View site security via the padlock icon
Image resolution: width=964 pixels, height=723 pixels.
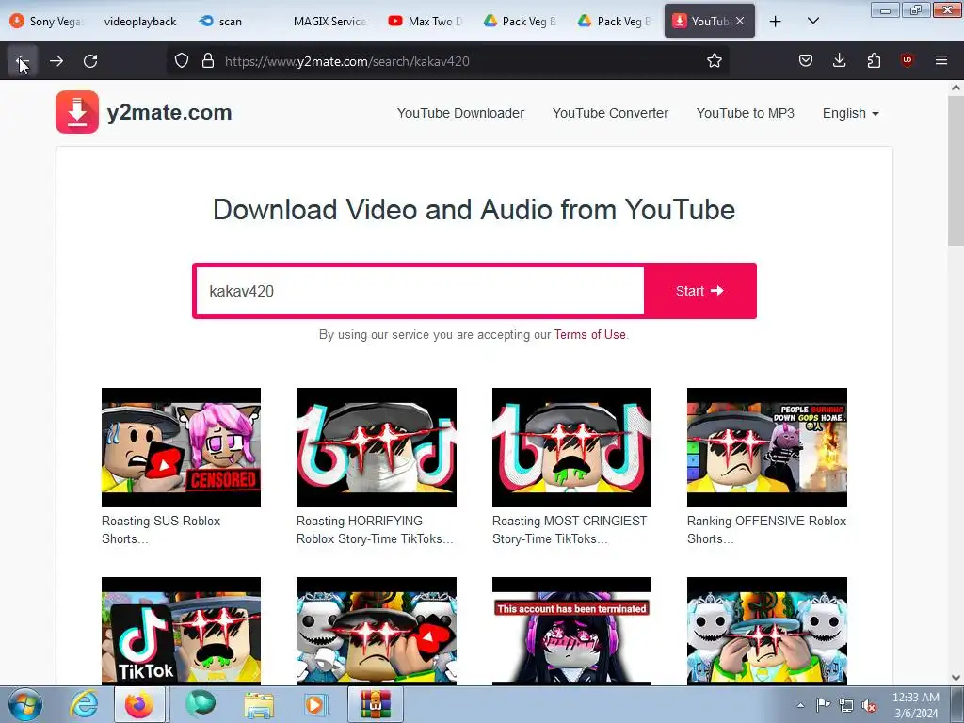[208, 61]
